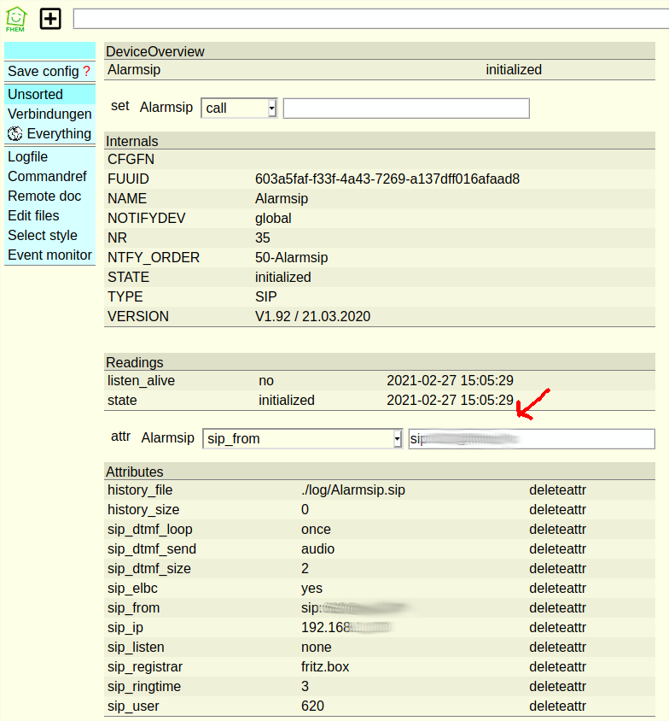Image resolution: width=669 pixels, height=721 pixels.
Task: Click the plus icon beside FHEM logo
Action: point(50,19)
